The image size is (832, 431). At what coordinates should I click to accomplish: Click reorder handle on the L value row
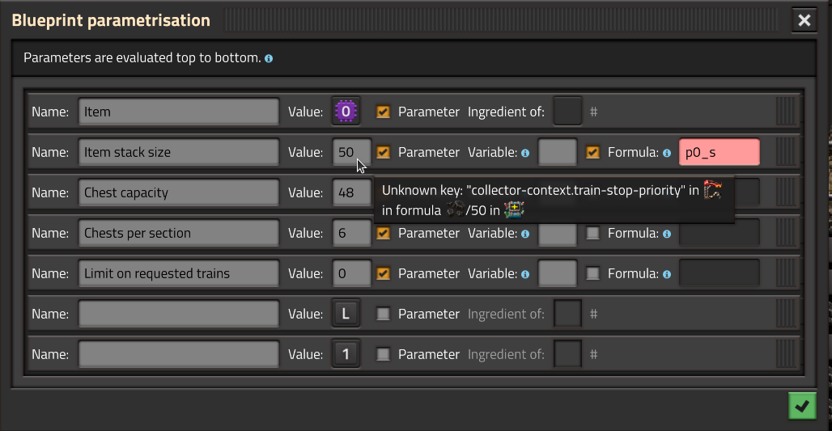tap(786, 314)
